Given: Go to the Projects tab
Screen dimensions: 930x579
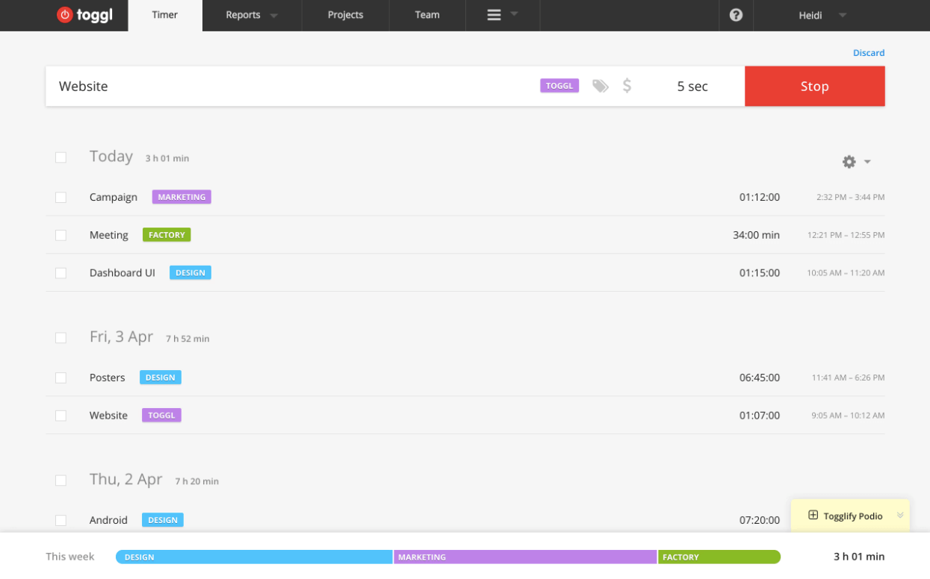Looking at the screenshot, I should click(345, 16).
